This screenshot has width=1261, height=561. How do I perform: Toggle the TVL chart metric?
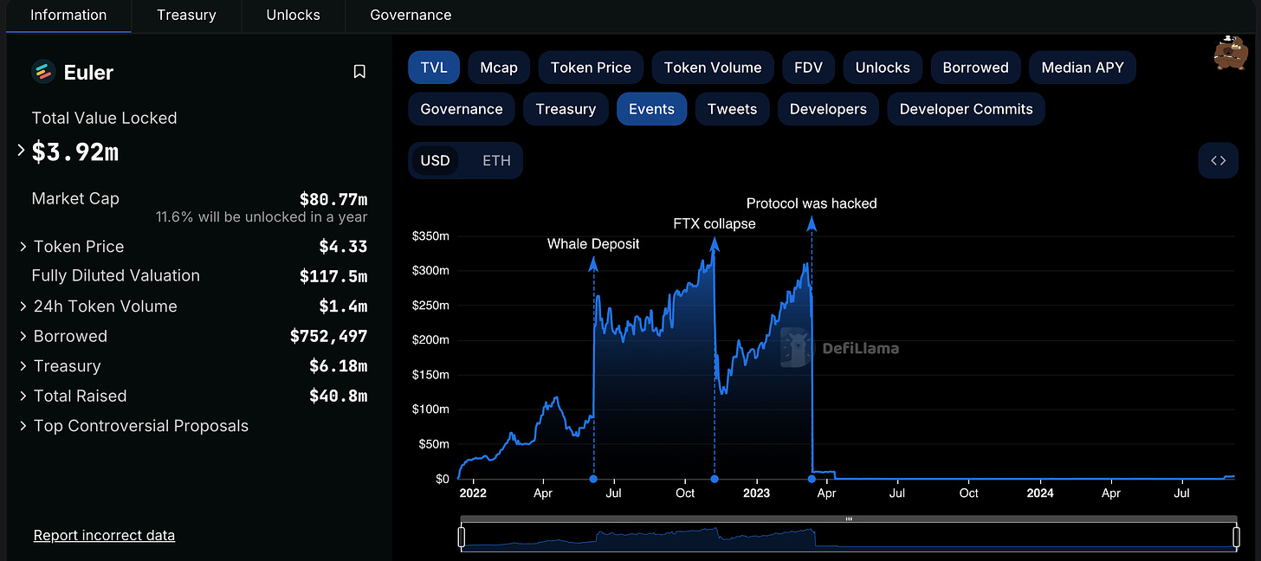(434, 68)
